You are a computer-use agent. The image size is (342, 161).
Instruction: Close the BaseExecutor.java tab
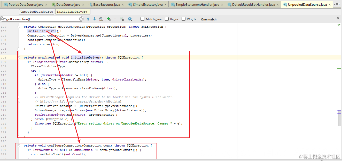click(x=122, y=5)
